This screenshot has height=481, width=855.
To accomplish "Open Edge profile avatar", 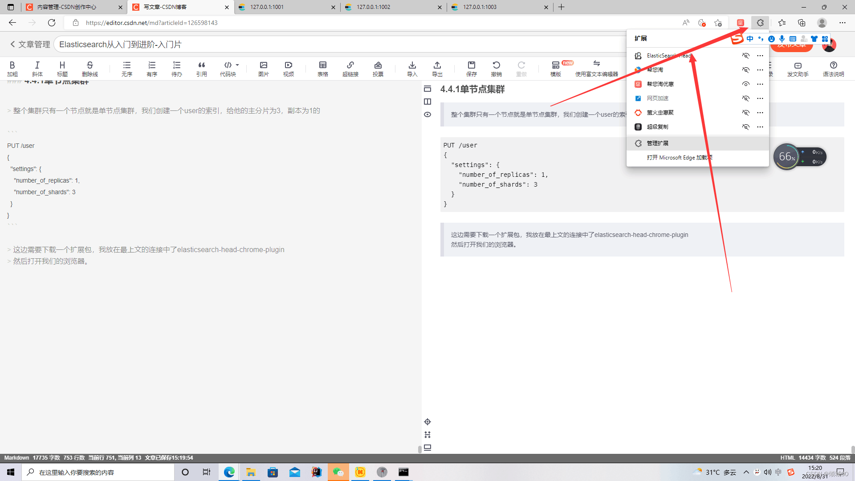I will click(x=822, y=23).
